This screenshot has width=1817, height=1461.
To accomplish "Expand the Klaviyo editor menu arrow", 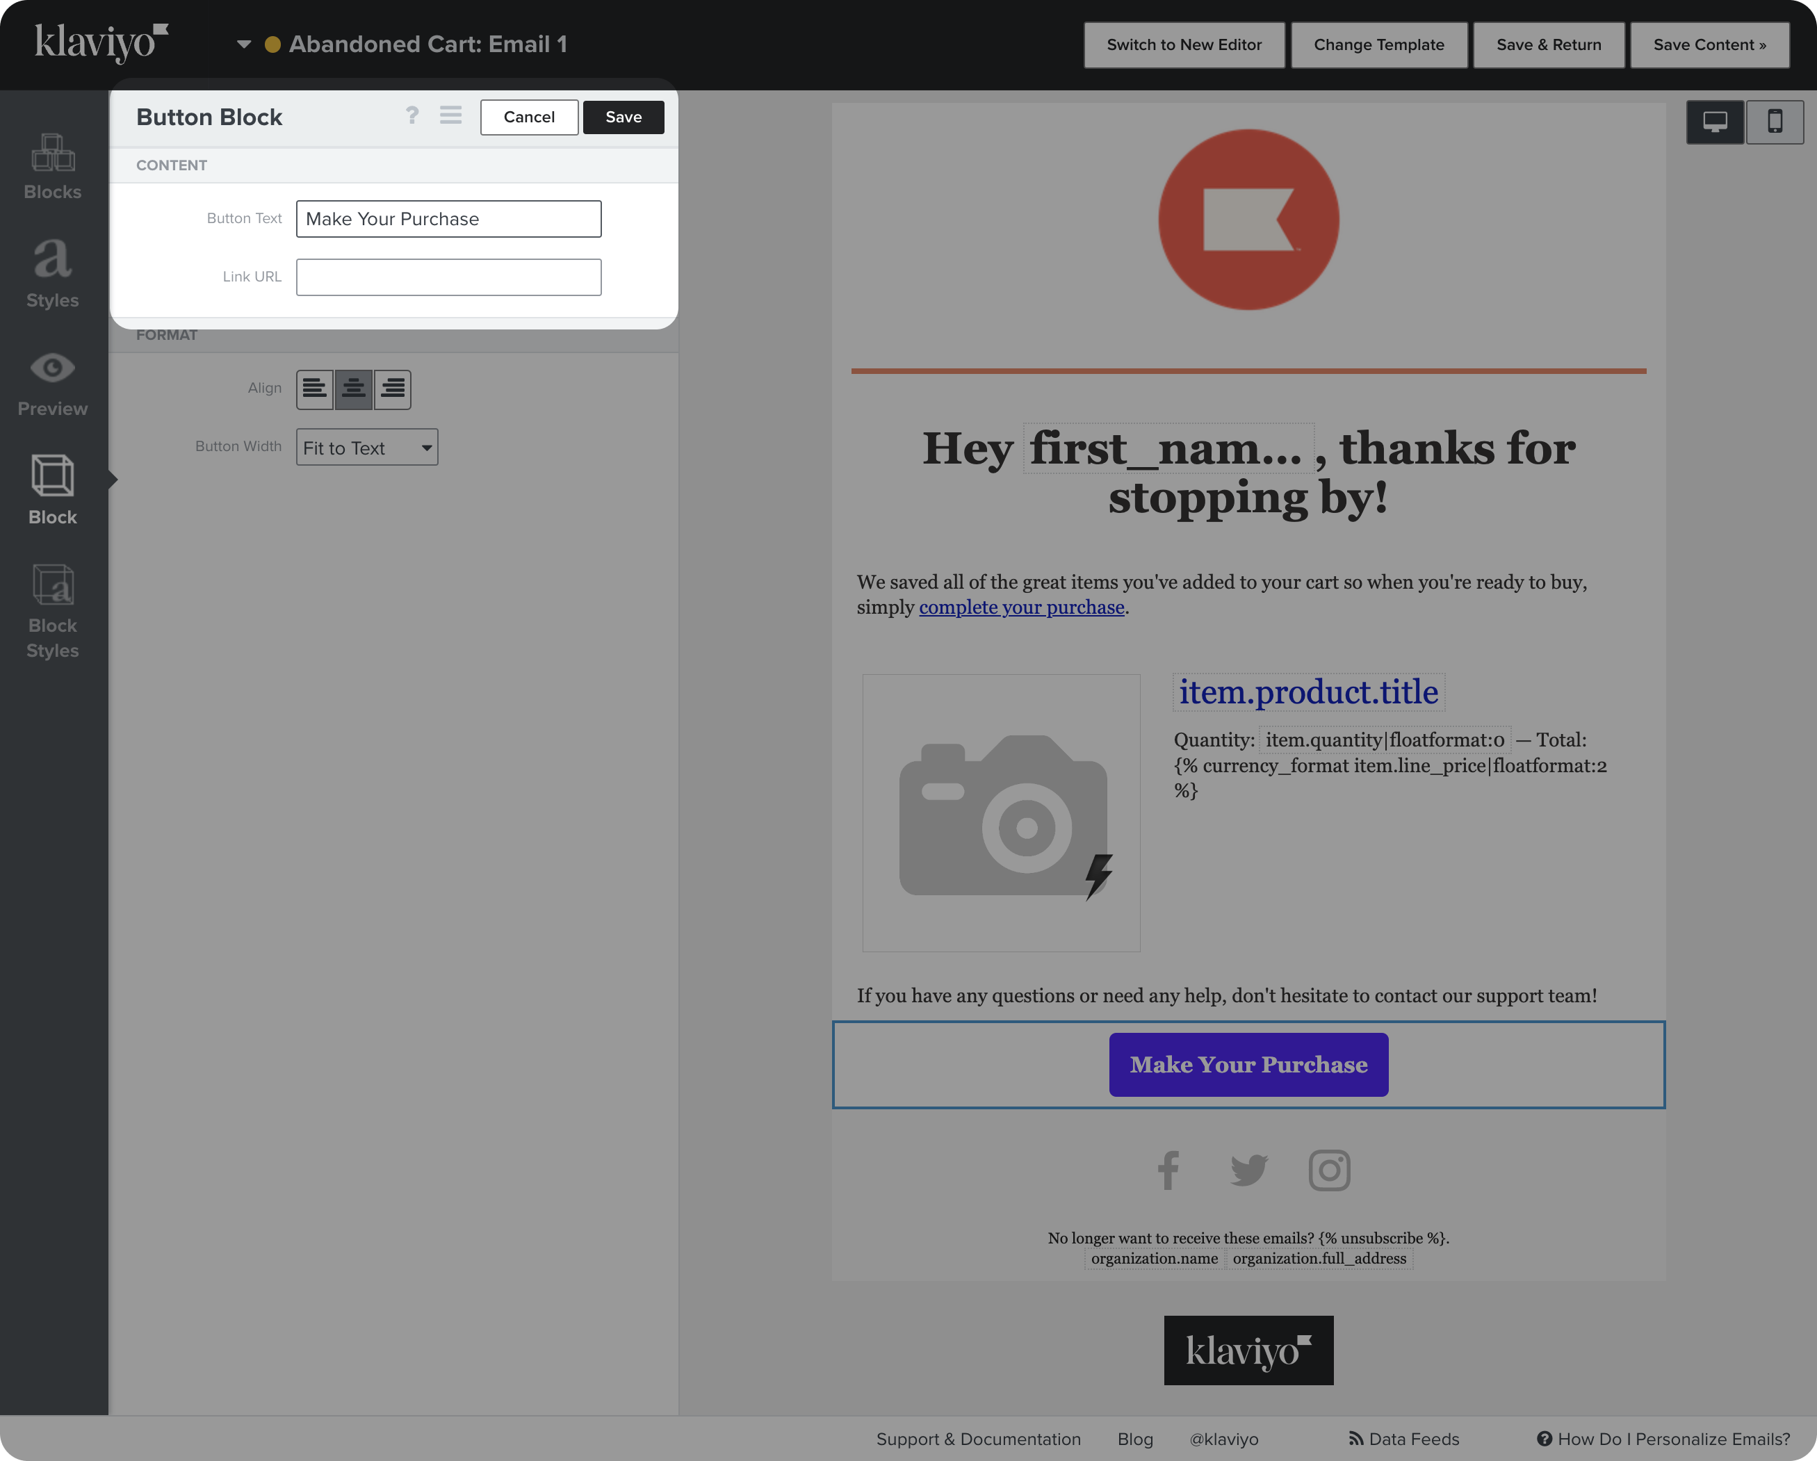I will pos(243,43).
